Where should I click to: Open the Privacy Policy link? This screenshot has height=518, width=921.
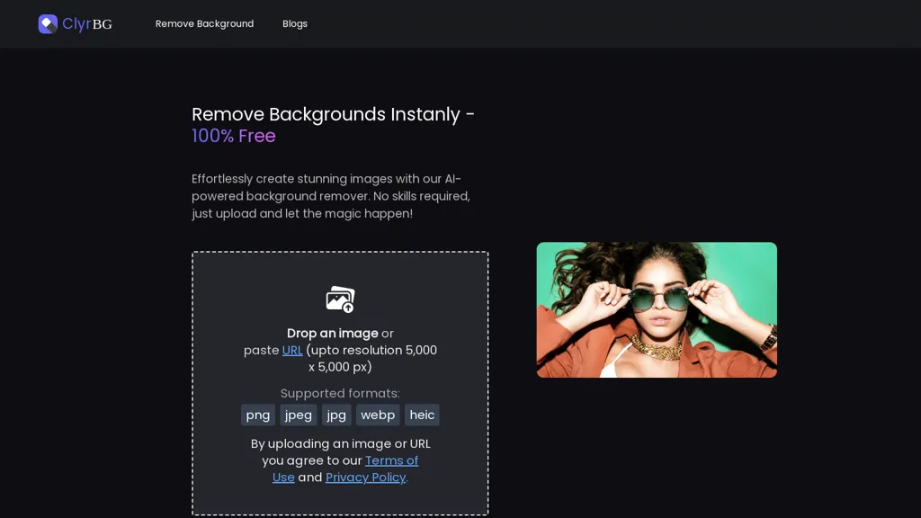[365, 478]
